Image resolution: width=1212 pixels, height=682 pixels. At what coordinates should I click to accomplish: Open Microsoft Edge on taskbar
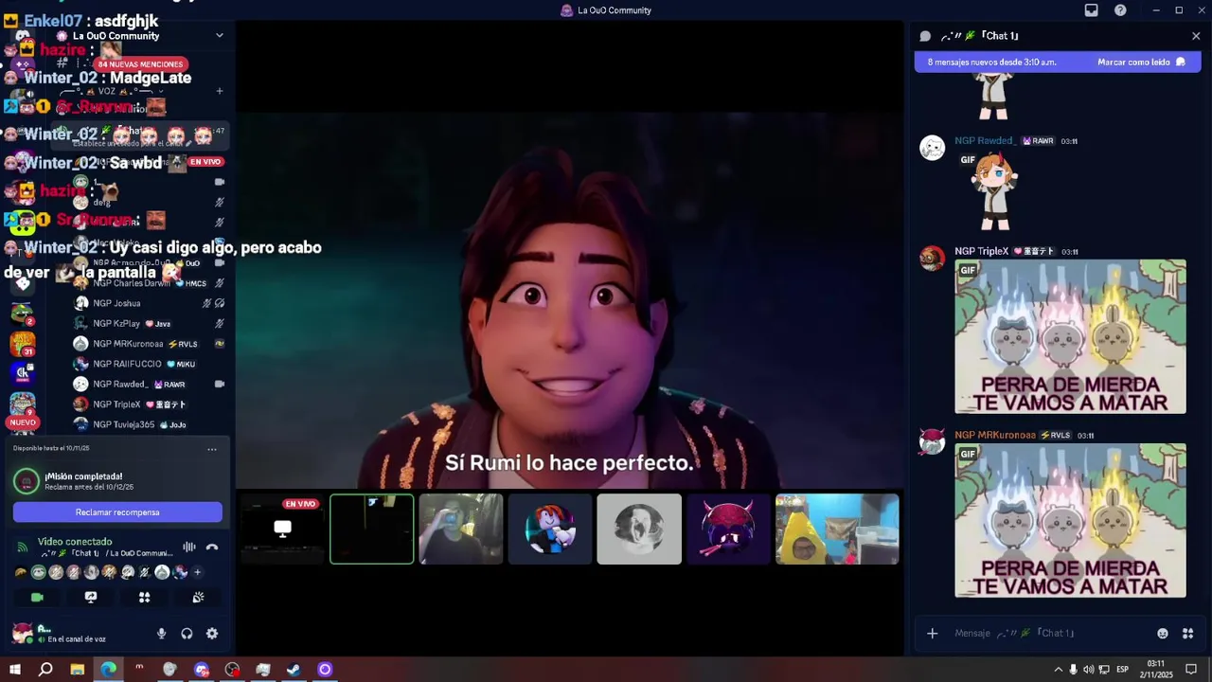(x=108, y=670)
